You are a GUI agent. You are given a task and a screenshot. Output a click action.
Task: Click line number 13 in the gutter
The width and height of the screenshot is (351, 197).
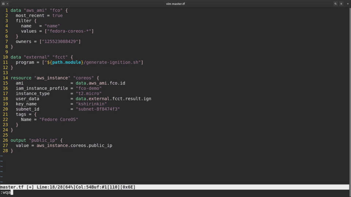tap(5, 73)
